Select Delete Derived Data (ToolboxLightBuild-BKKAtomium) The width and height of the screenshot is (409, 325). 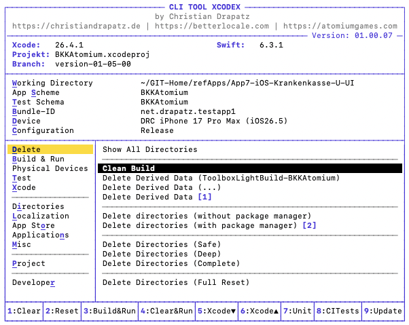point(221,178)
